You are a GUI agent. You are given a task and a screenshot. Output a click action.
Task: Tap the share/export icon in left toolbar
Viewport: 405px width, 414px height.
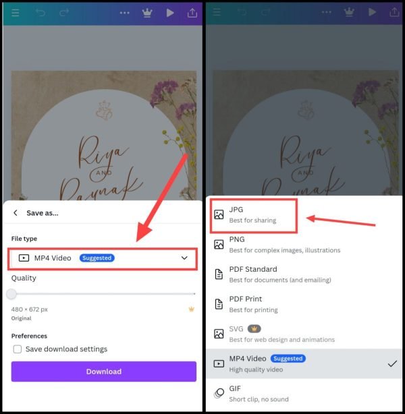(x=192, y=13)
